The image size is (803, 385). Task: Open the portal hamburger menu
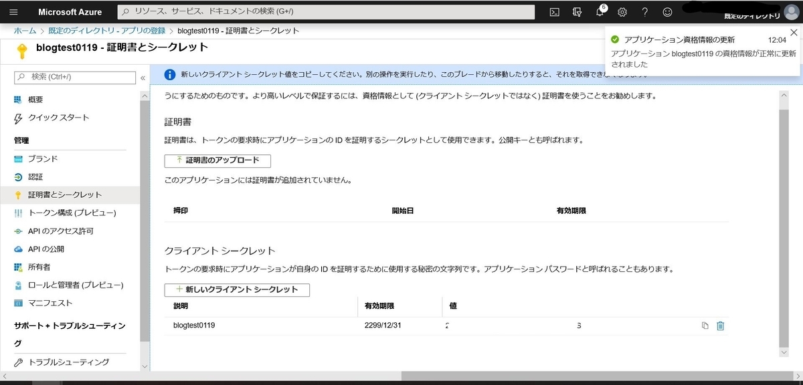pyautogui.click(x=13, y=11)
